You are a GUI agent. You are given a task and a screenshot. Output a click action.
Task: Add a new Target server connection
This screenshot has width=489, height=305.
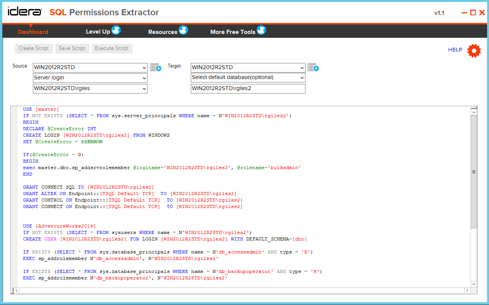(314, 67)
